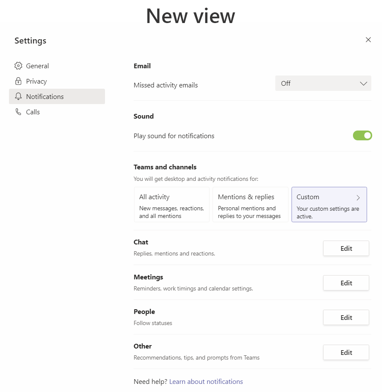Click the Calls phone icon
Image resolution: width=382 pixels, height=392 pixels.
pyautogui.click(x=18, y=112)
